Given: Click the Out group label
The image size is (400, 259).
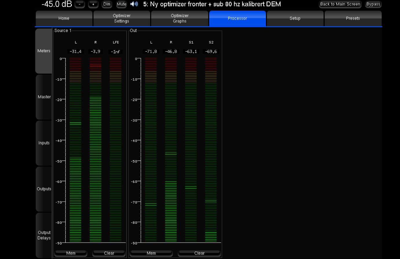Looking at the screenshot, I should click(133, 31).
